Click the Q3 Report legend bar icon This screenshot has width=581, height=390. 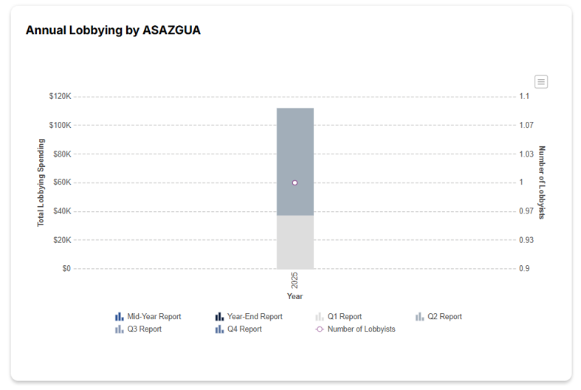point(120,329)
